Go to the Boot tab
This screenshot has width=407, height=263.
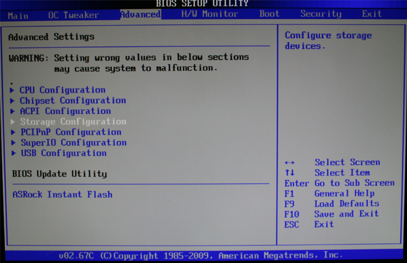point(270,14)
